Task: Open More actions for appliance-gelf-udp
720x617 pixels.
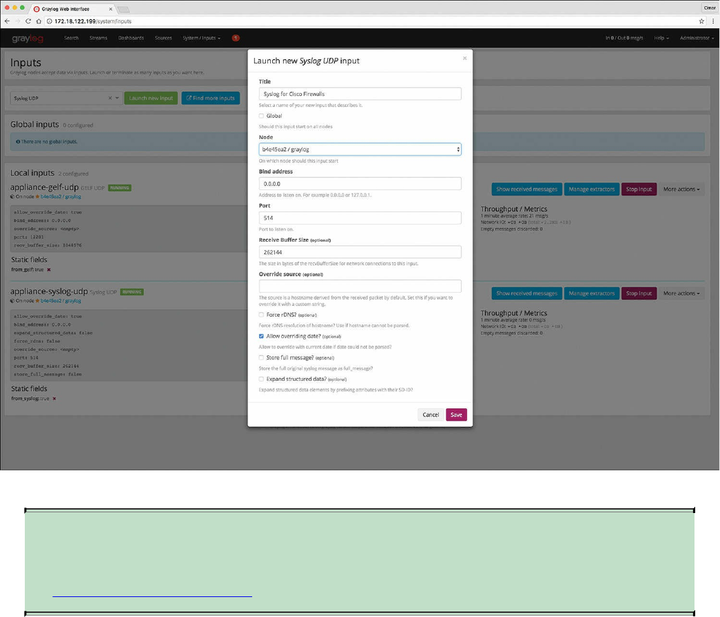Action: coord(681,189)
